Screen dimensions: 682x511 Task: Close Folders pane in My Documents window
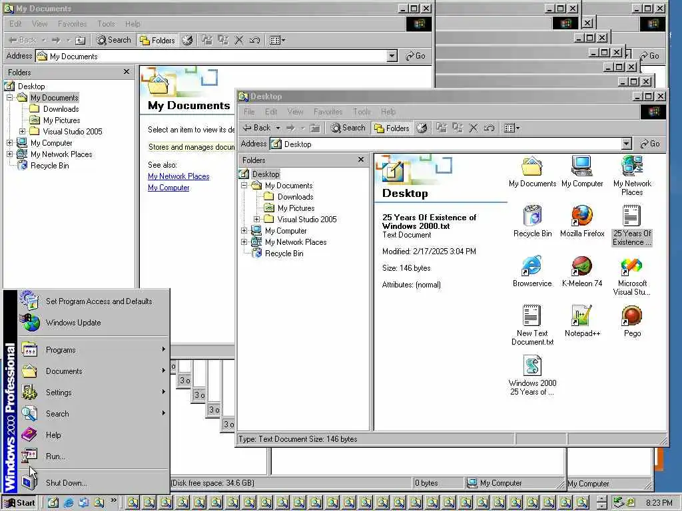[126, 72]
